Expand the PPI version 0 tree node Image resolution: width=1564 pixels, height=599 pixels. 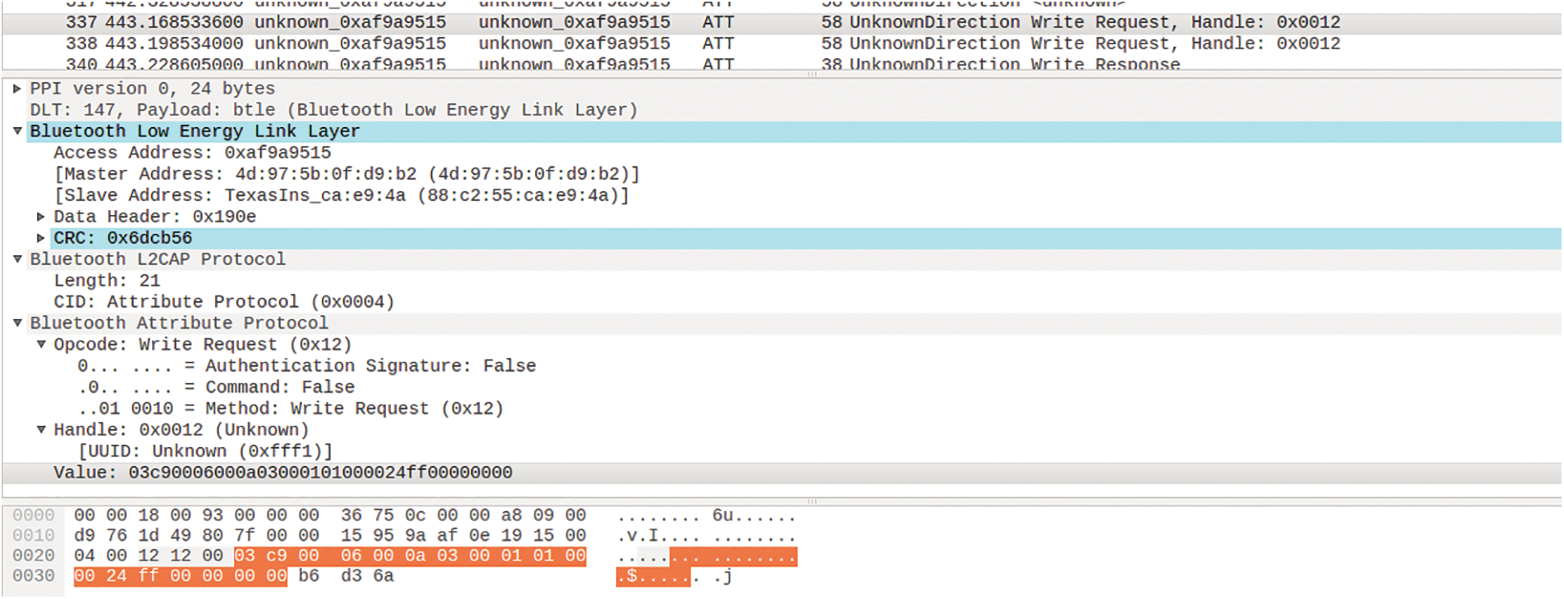17,89
